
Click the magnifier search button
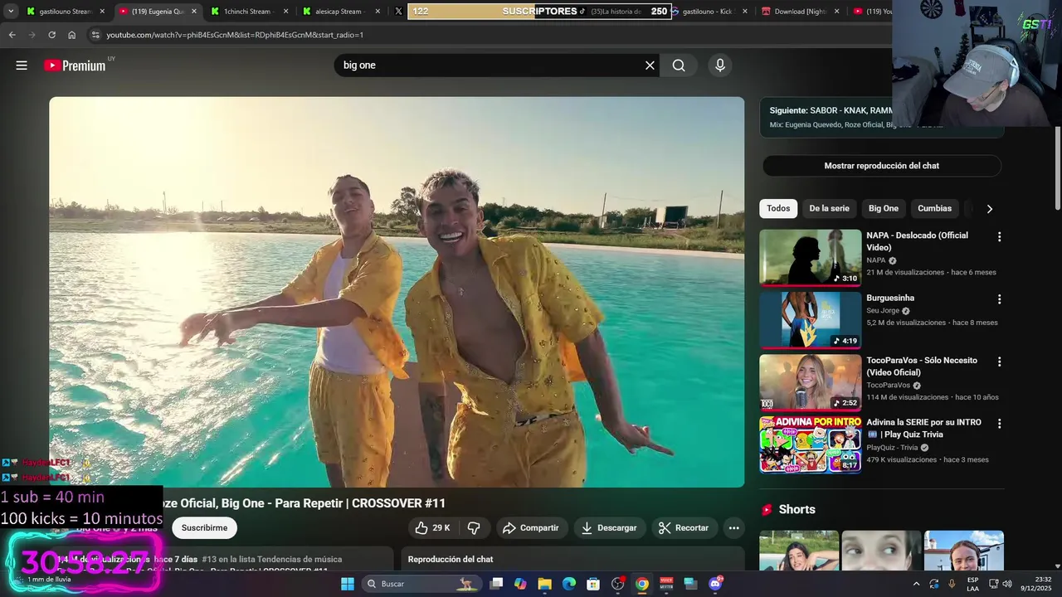679,66
